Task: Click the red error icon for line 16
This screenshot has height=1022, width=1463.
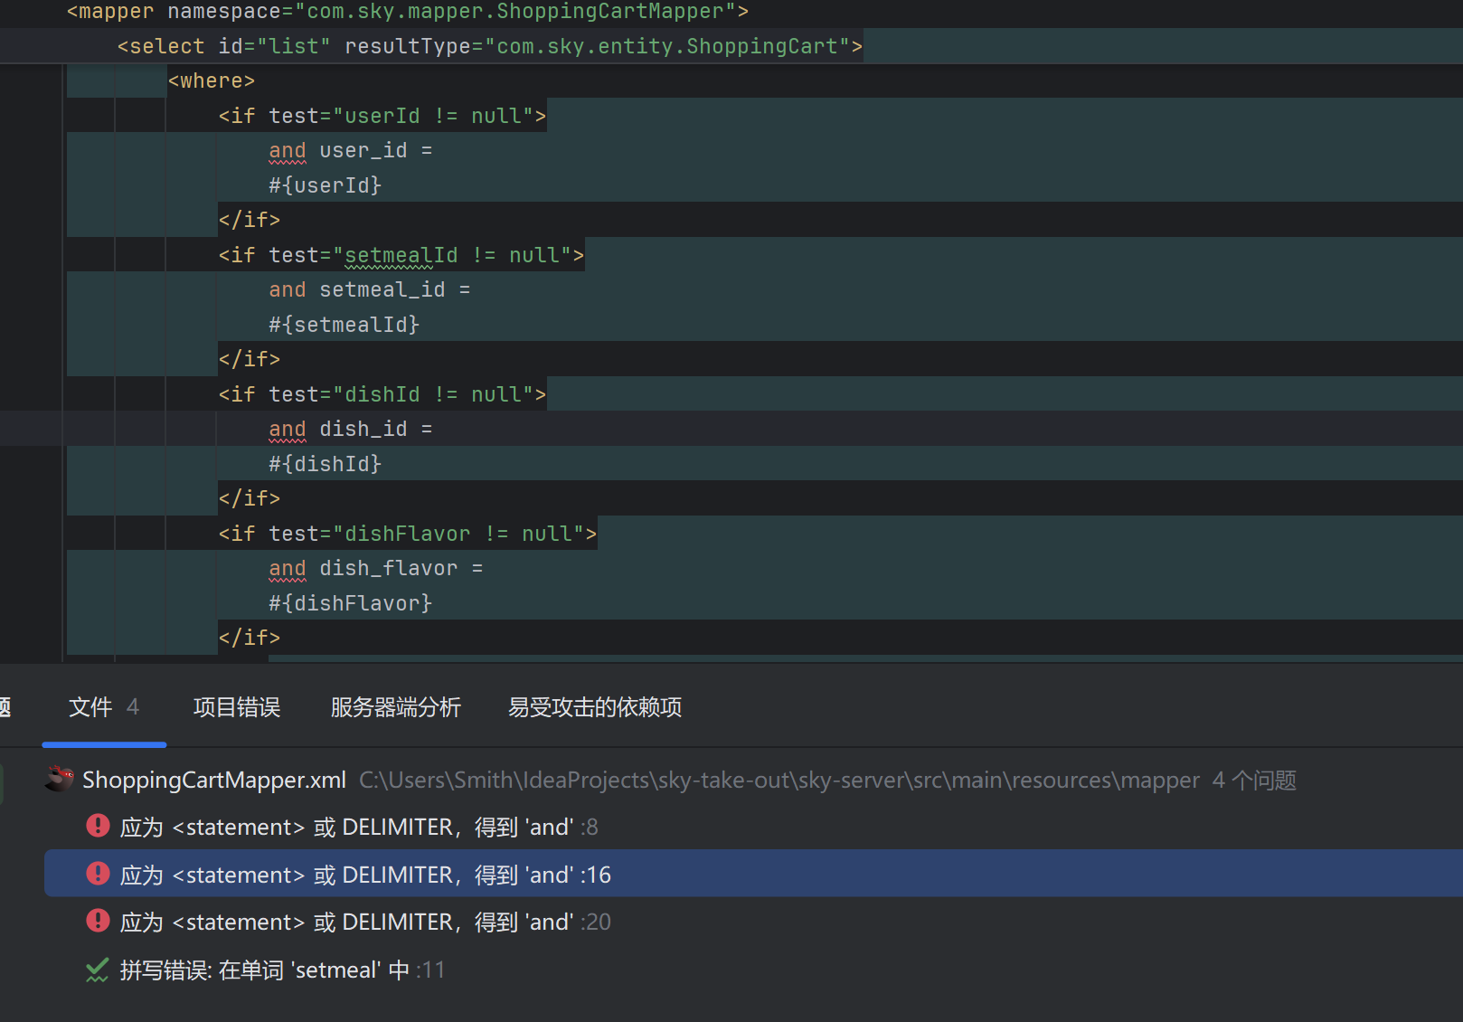Action: [97, 874]
